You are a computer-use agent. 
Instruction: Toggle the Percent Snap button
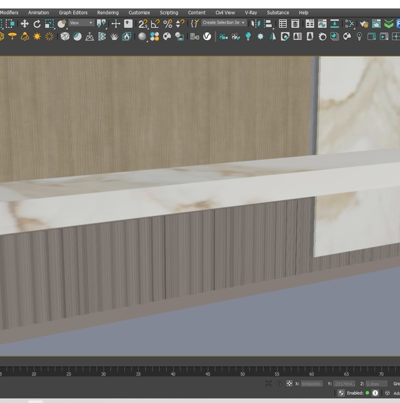[x=167, y=24]
